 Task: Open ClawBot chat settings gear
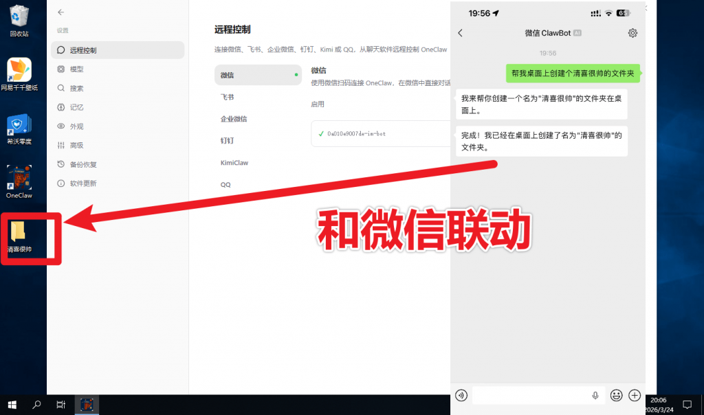632,33
